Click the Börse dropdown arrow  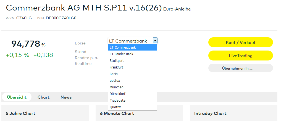(x=155, y=41)
